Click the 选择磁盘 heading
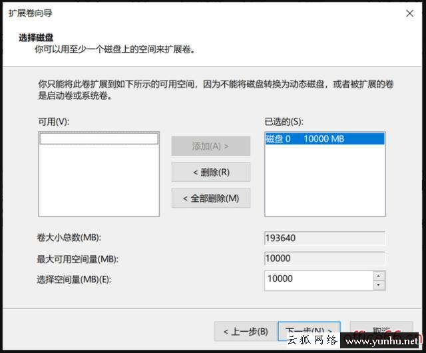The width and height of the screenshot is (426, 353). [36, 37]
